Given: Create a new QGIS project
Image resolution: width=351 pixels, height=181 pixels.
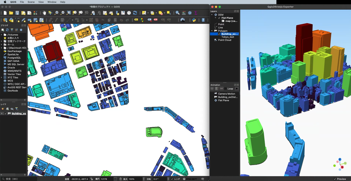Looking at the screenshot, I should [5, 13].
